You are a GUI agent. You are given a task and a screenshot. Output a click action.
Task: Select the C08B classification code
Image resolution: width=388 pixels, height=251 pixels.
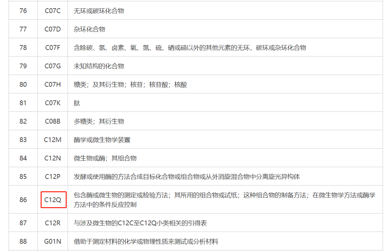tap(53, 121)
